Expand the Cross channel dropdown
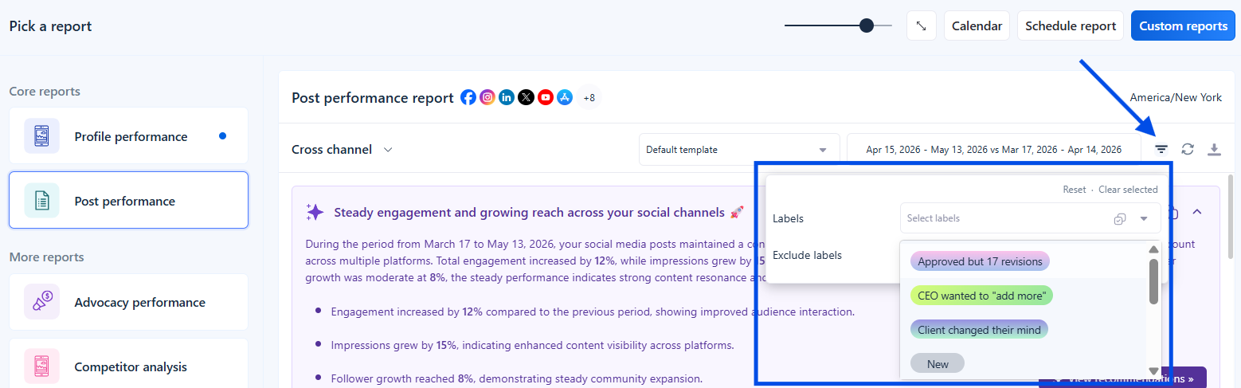Viewport: 1241px width, 388px height. pos(343,149)
